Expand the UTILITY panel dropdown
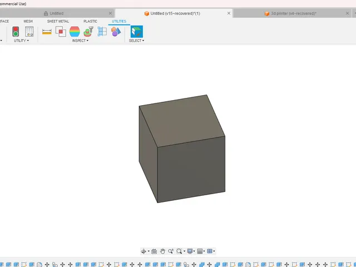Viewport: 356px width, 267px height. coord(21,41)
